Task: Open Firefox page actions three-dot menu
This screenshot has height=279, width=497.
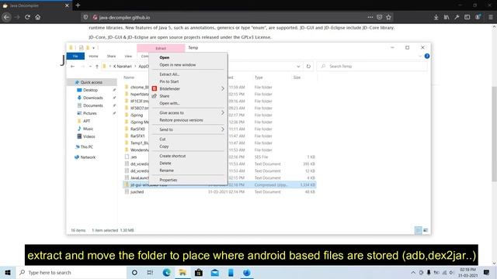Action: click(x=370, y=17)
